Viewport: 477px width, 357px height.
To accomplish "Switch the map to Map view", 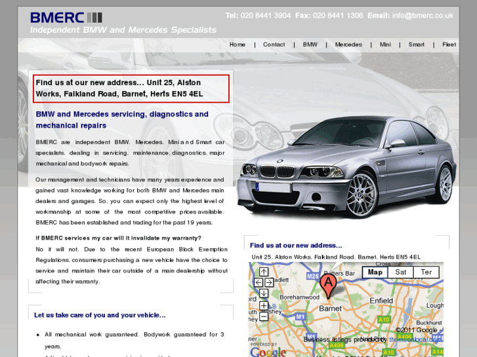I will coord(375,272).
